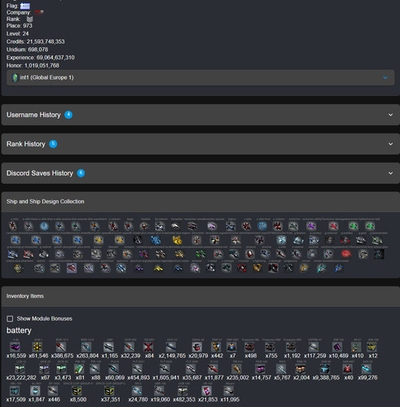Click the rank badge icon beside Rank
The height and width of the screenshot is (407, 400).
click(x=29, y=19)
